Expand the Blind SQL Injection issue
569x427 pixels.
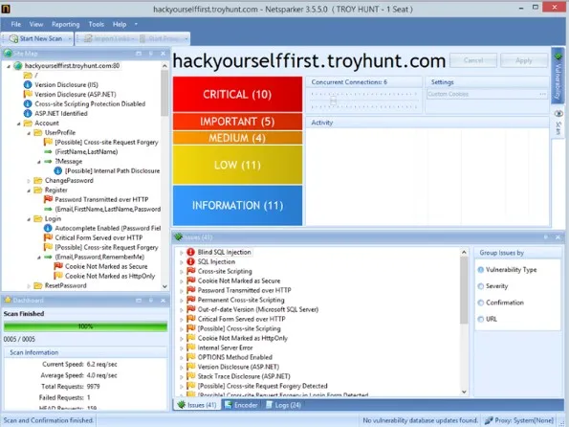click(x=181, y=252)
